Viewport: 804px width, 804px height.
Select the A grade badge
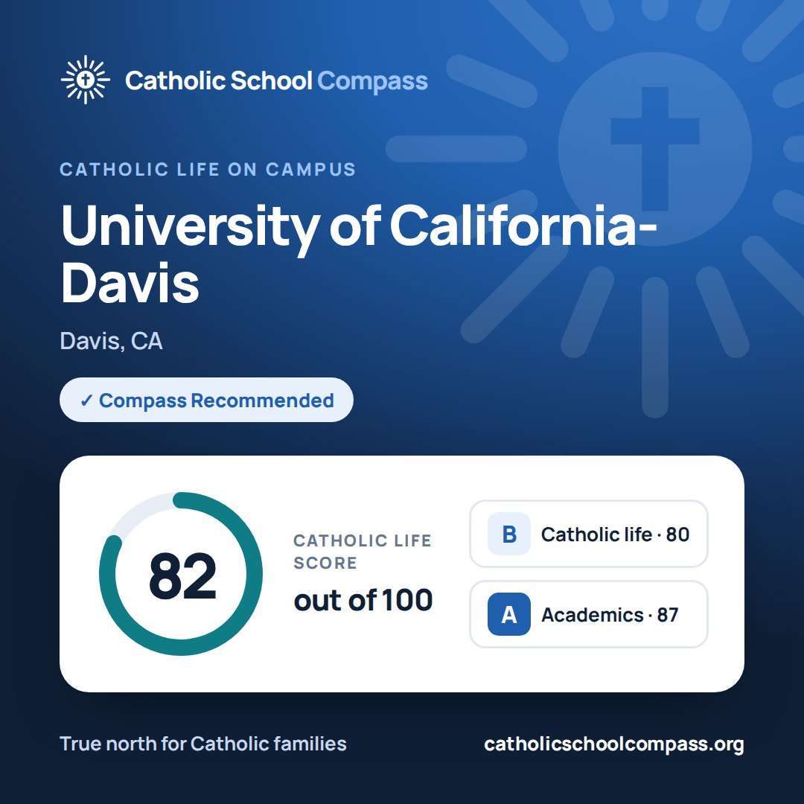pos(508,614)
